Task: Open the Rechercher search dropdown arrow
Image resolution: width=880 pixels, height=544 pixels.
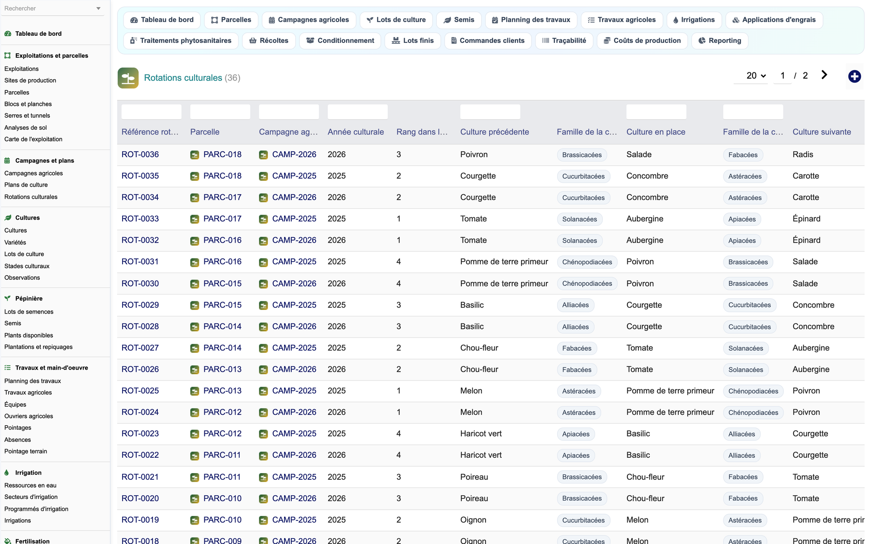Action: click(99, 9)
